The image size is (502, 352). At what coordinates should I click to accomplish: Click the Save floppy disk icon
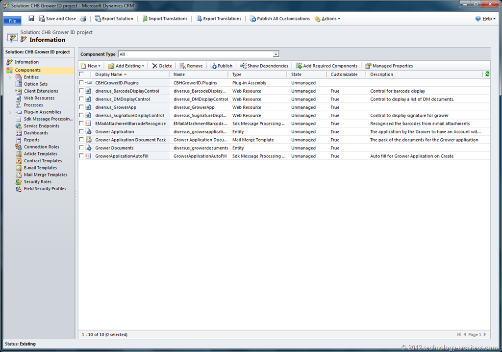coord(31,18)
